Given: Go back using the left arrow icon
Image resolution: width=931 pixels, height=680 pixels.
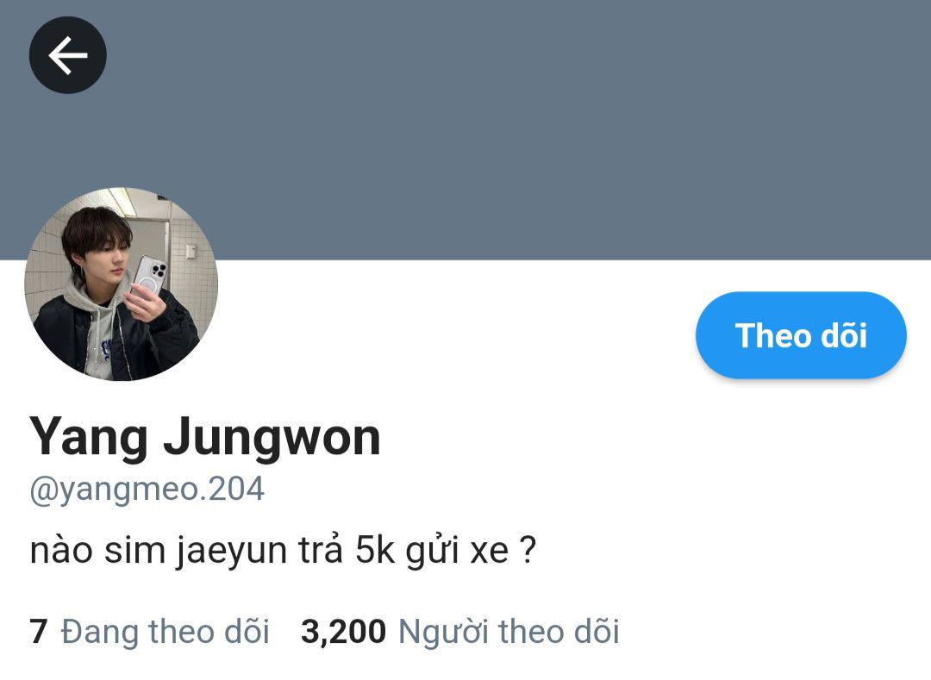Looking at the screenshot, I should 68,55.
